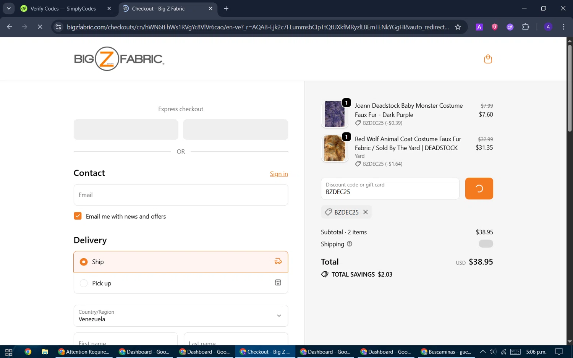Show hidden system tray icons
Screen dimensions: 573x358
click(483, 352)
